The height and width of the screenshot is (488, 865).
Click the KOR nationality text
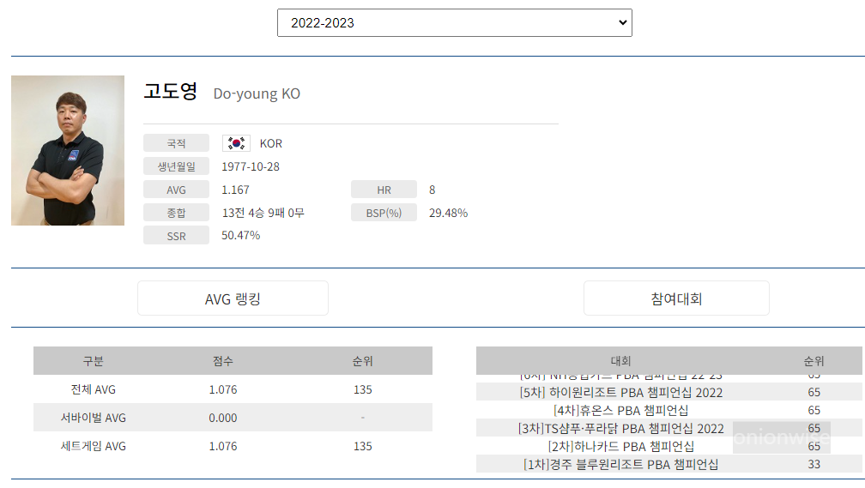coord(271,143)
